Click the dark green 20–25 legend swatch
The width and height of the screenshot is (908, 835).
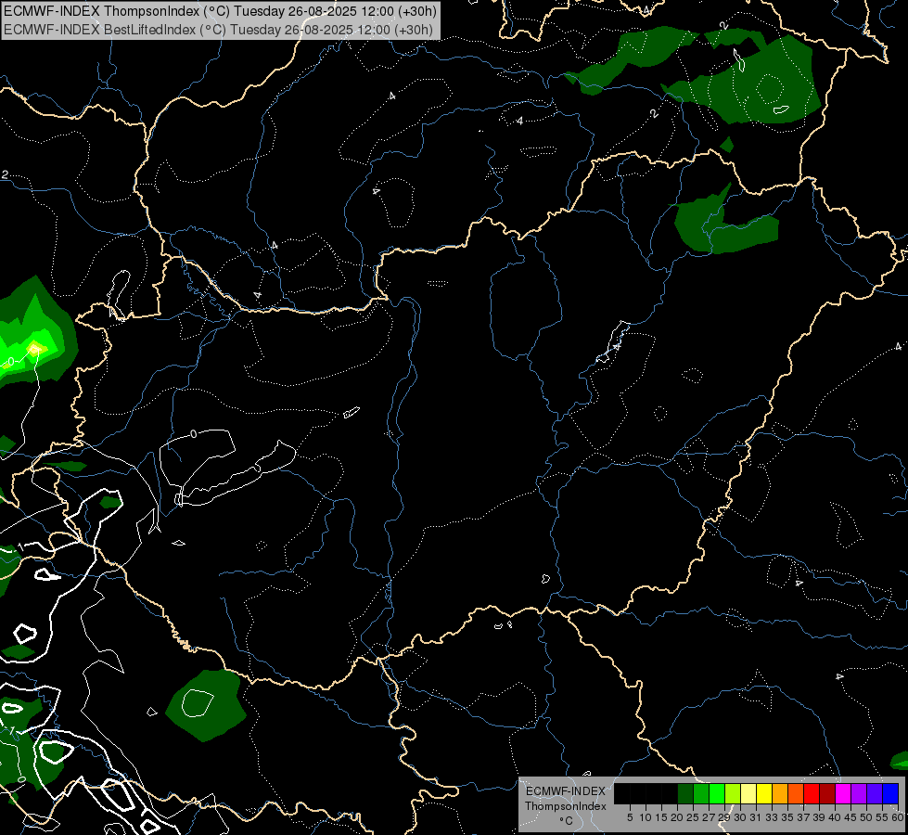coord(685,793)
